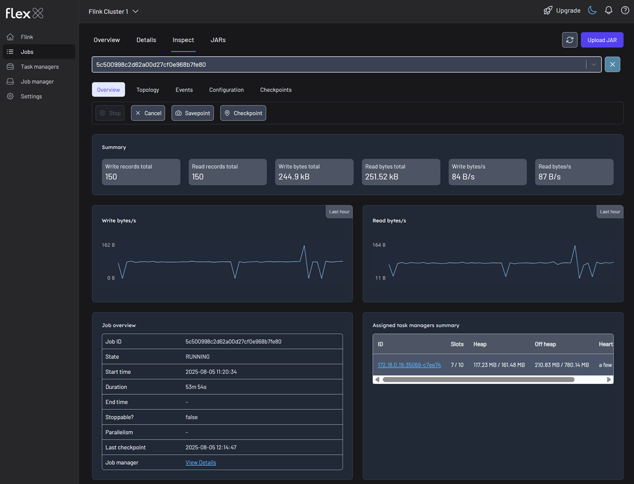The height and width of the screenshot is (484, 634).
Task: Click the Start time value 2025-08-05 11:20:34
Action: tap(211, 372)
